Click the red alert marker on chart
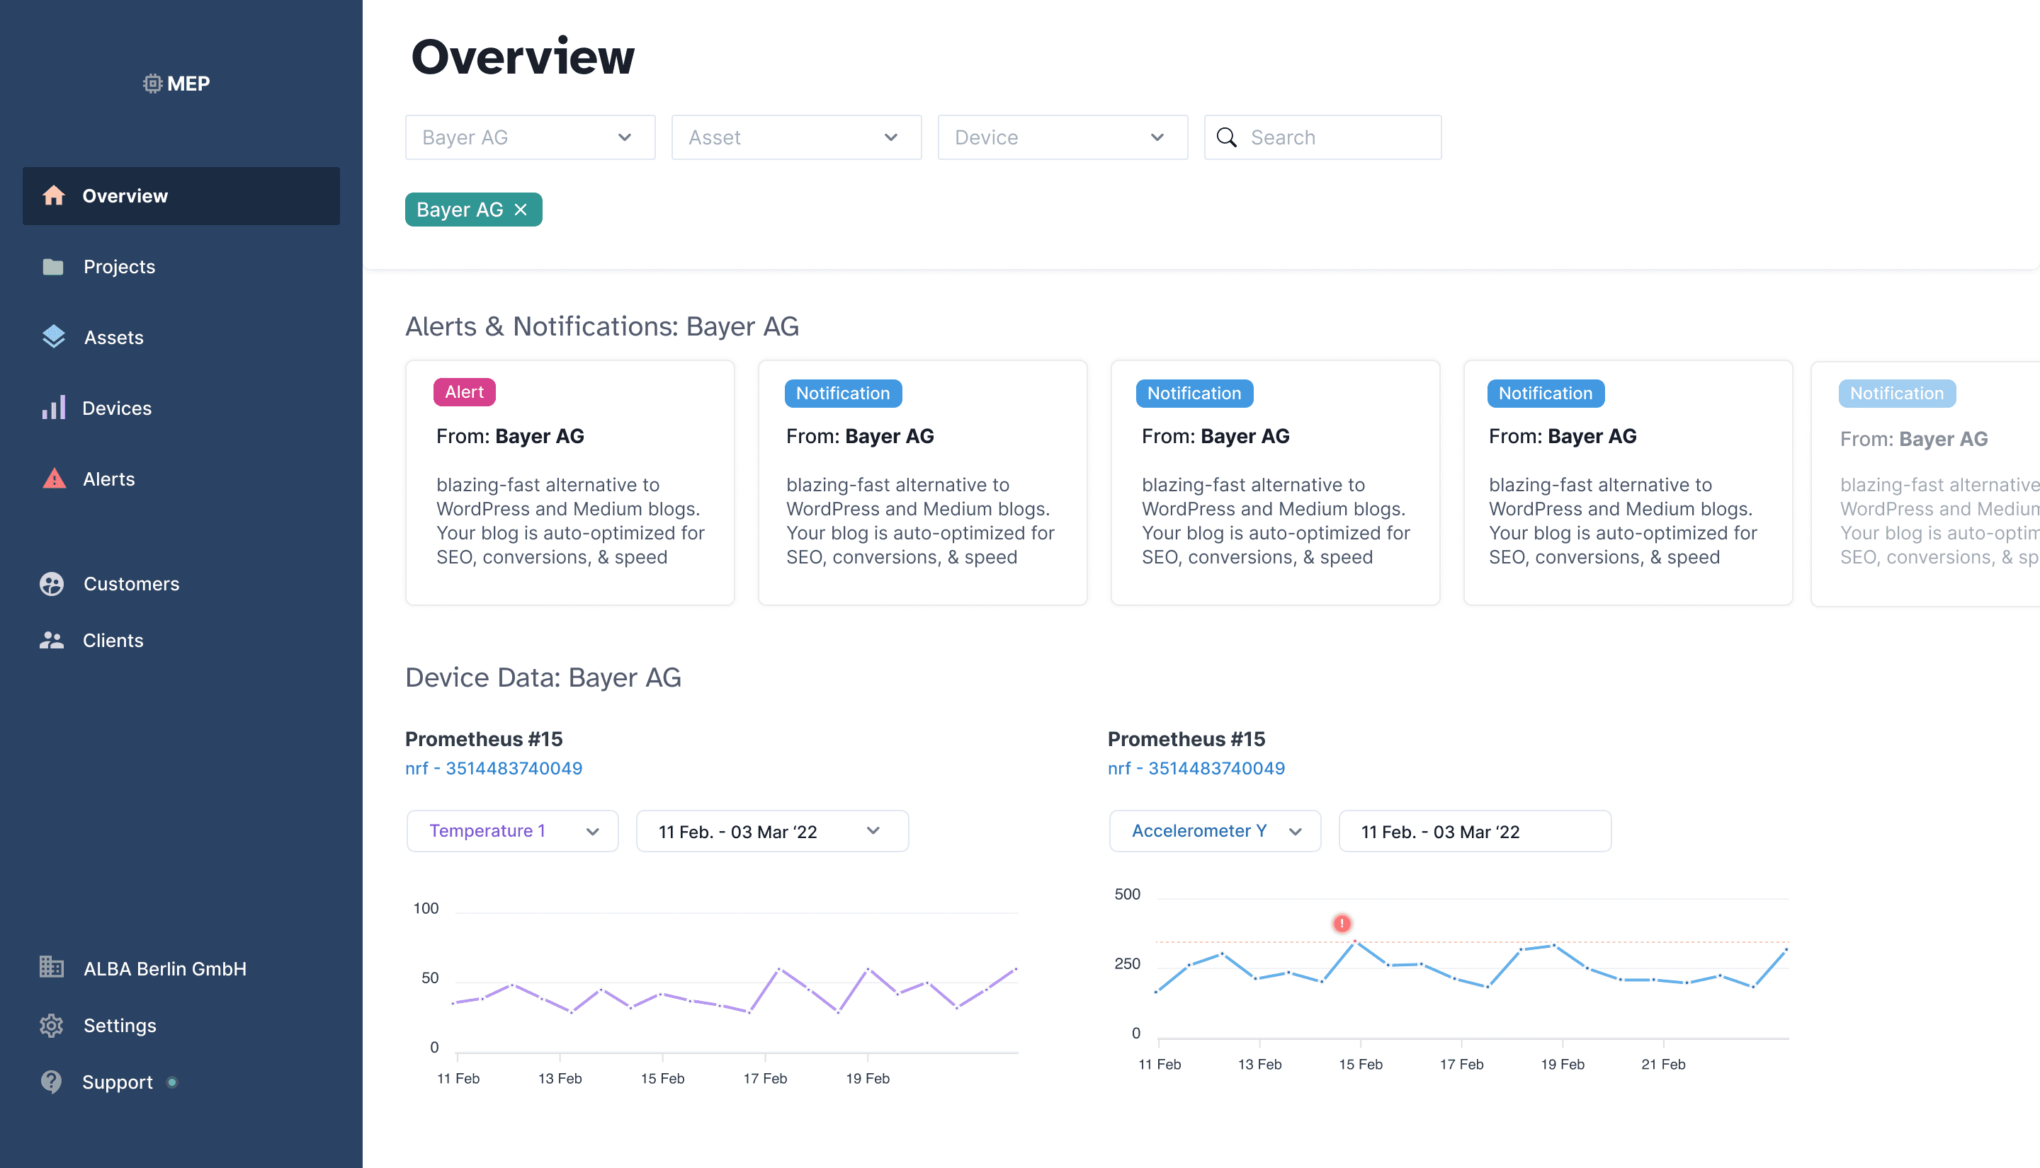This screenshot has height=1168, width=2040. (1342, 923)
